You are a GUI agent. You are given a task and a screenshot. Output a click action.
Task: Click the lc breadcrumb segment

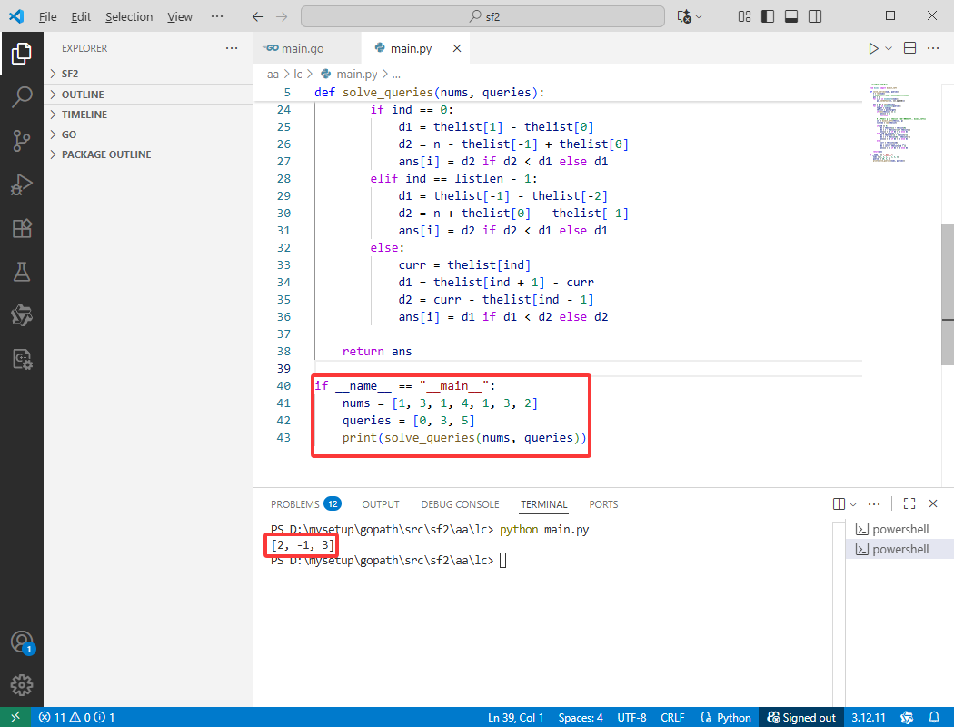point(297,75)
